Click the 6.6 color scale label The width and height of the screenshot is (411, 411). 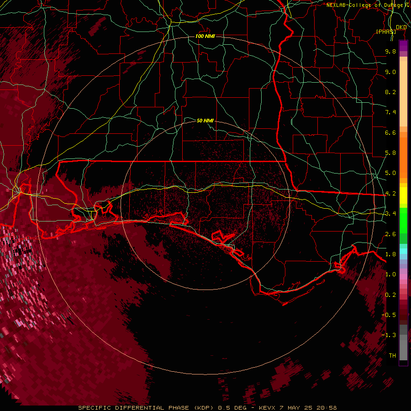(390, 132)
